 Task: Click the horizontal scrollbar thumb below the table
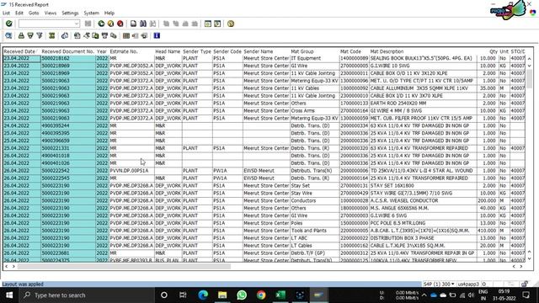pyautogui.click(x=124, y=266)
